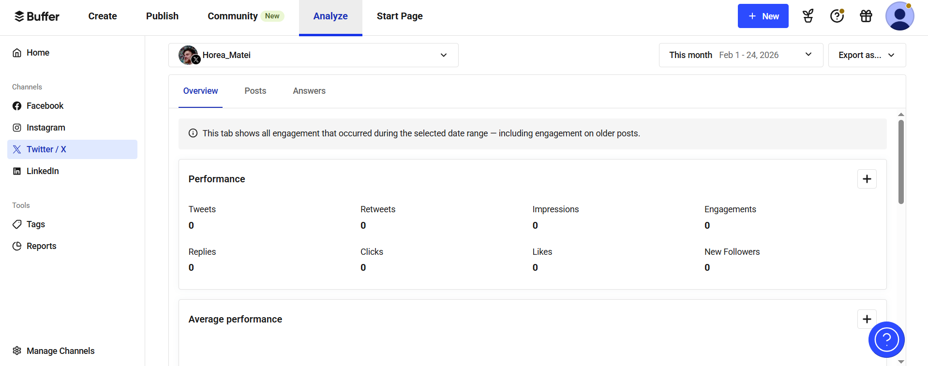
Task: Click the New Followers metric label
Action: (732, 252)
